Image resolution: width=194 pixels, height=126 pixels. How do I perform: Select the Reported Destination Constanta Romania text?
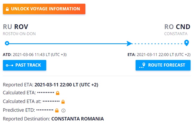77,119
